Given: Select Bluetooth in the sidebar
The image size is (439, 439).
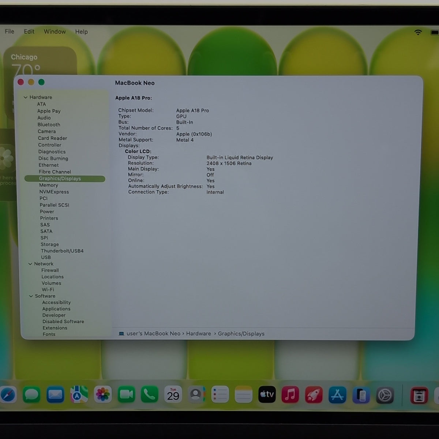Looking at the screenshot, I should pyautogui.click(x=49, y=125).
